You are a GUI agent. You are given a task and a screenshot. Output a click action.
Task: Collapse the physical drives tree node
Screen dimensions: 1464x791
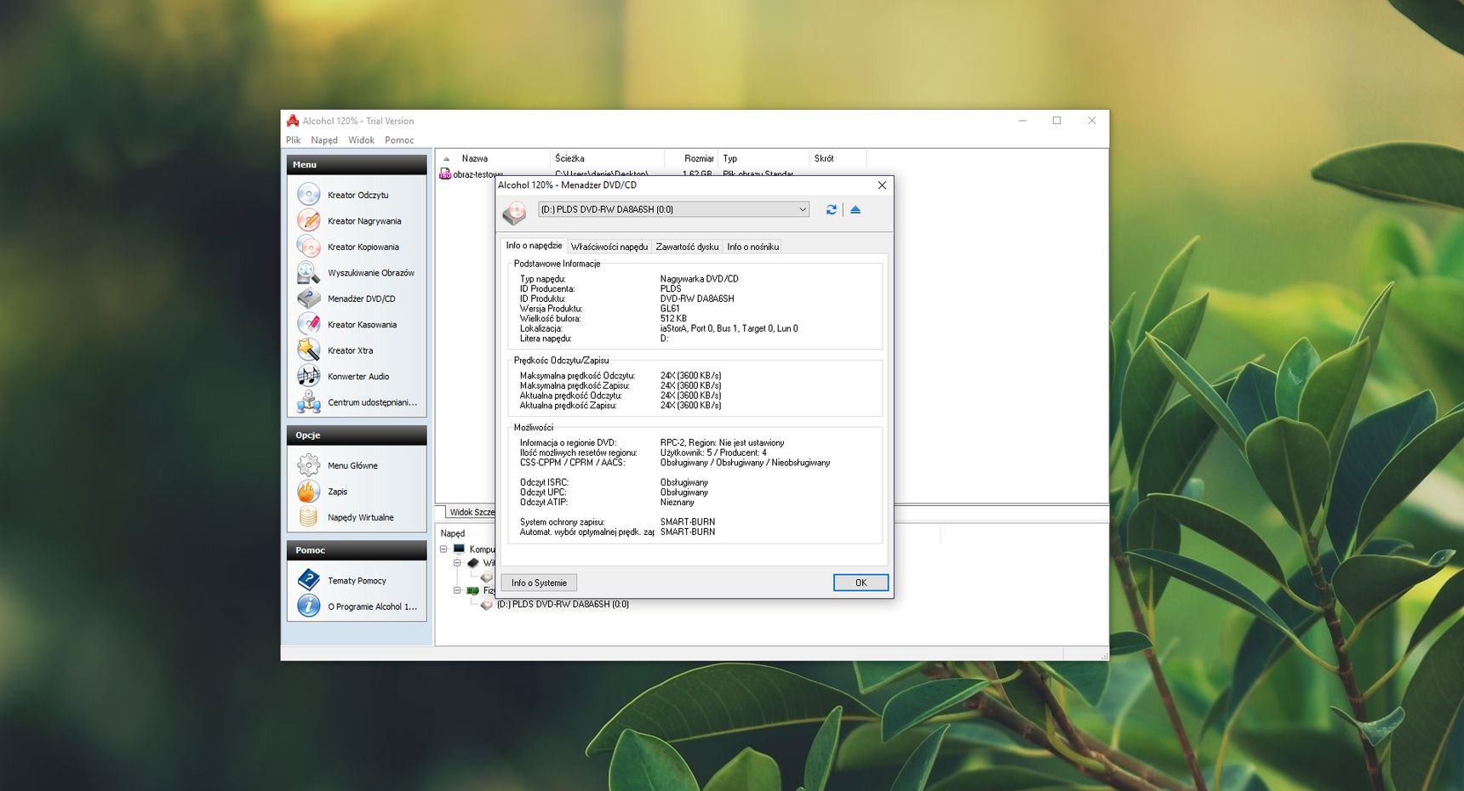457,590
